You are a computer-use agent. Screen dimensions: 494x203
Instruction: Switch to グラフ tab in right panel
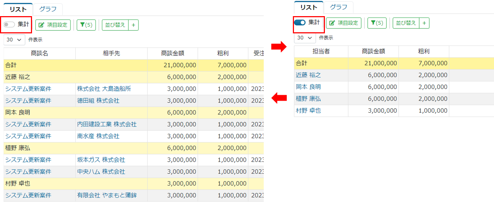[x=339, y=7]
